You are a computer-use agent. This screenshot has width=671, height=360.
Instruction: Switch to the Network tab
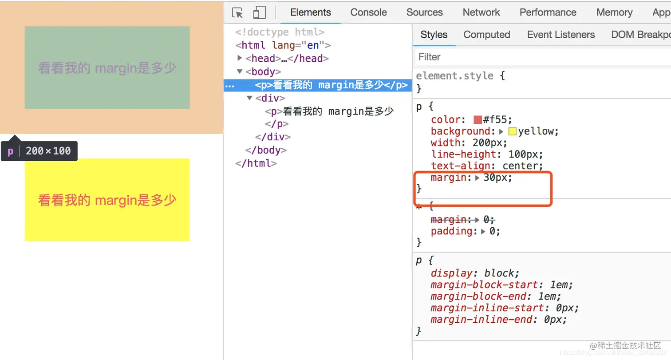[481, 12]
